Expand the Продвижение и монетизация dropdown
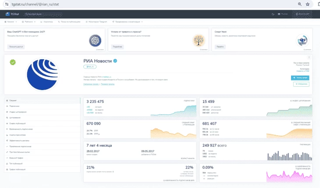 [x=128, y=22]
